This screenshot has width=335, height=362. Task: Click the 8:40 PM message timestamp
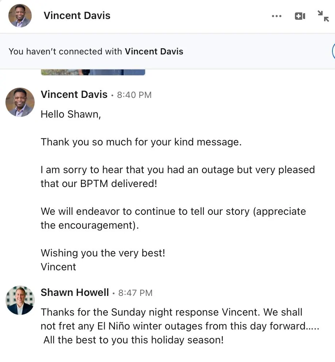pos(134,95)
